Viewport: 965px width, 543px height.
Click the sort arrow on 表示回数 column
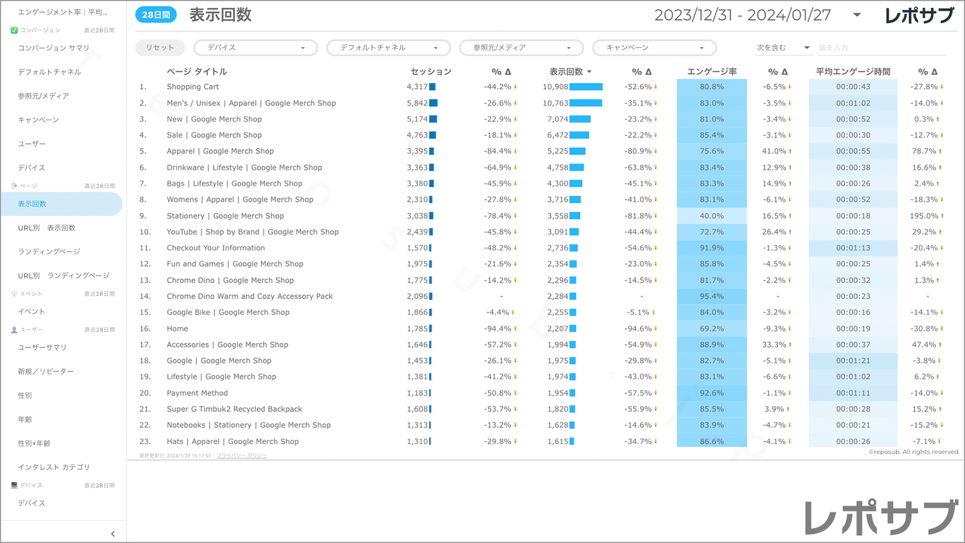[589, 72]
